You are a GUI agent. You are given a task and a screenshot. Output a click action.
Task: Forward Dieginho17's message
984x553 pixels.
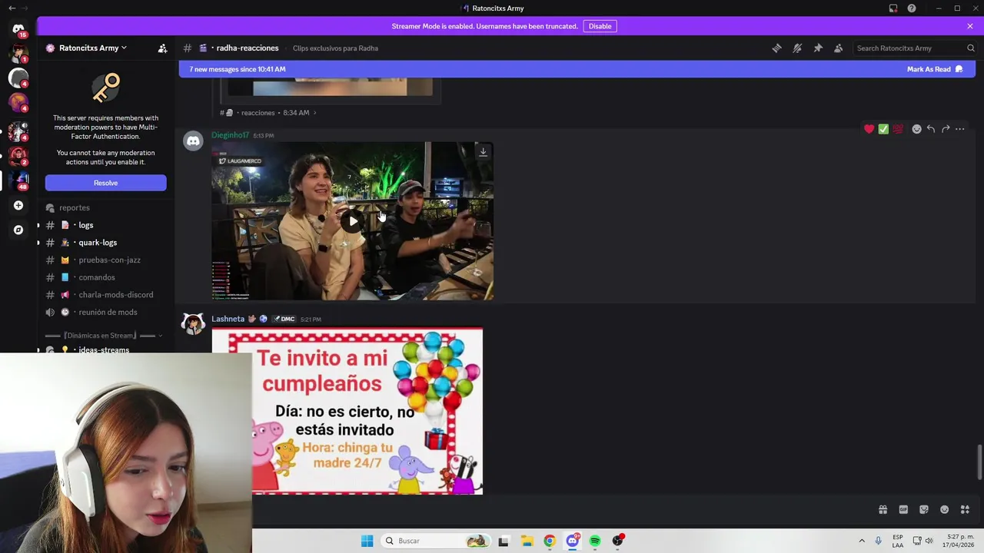(946, 129)
